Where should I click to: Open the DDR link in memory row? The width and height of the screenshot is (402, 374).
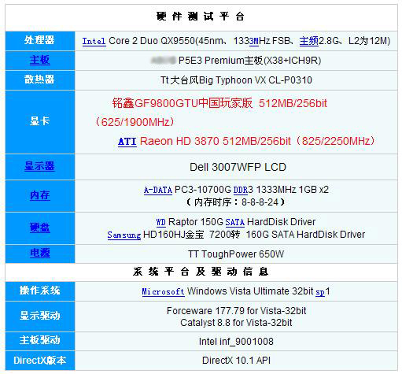(241, 190)
